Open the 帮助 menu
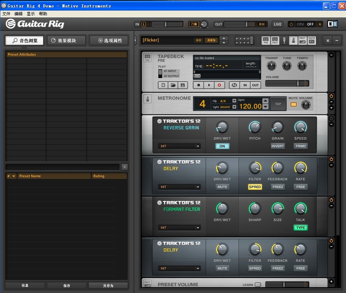The width and height of the screenshot is (346, 293). coord(43,14)
